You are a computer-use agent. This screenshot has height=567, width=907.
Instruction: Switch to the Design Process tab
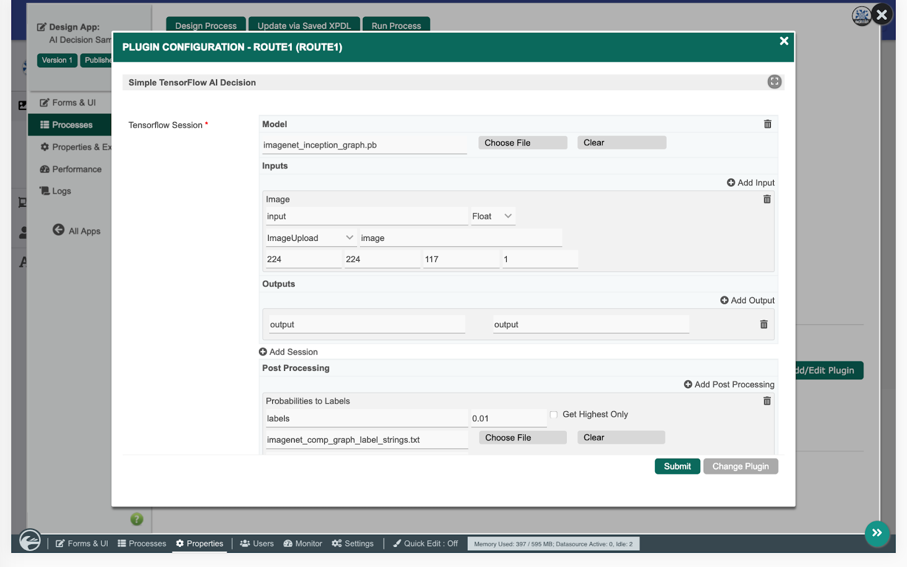tap(206, 25)
